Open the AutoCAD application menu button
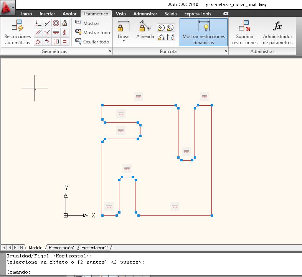 tap(8, 8)
